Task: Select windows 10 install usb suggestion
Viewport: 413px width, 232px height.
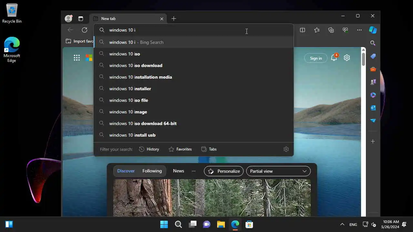Action: (194, 135)
